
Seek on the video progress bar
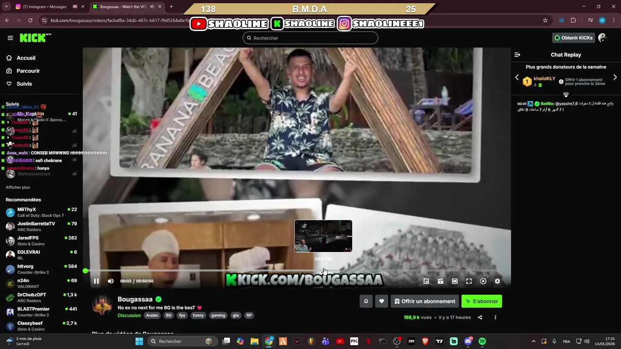click(x=296, y=270)
